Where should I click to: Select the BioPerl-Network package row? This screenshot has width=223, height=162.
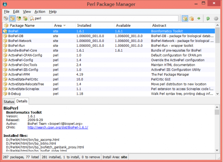22,40
